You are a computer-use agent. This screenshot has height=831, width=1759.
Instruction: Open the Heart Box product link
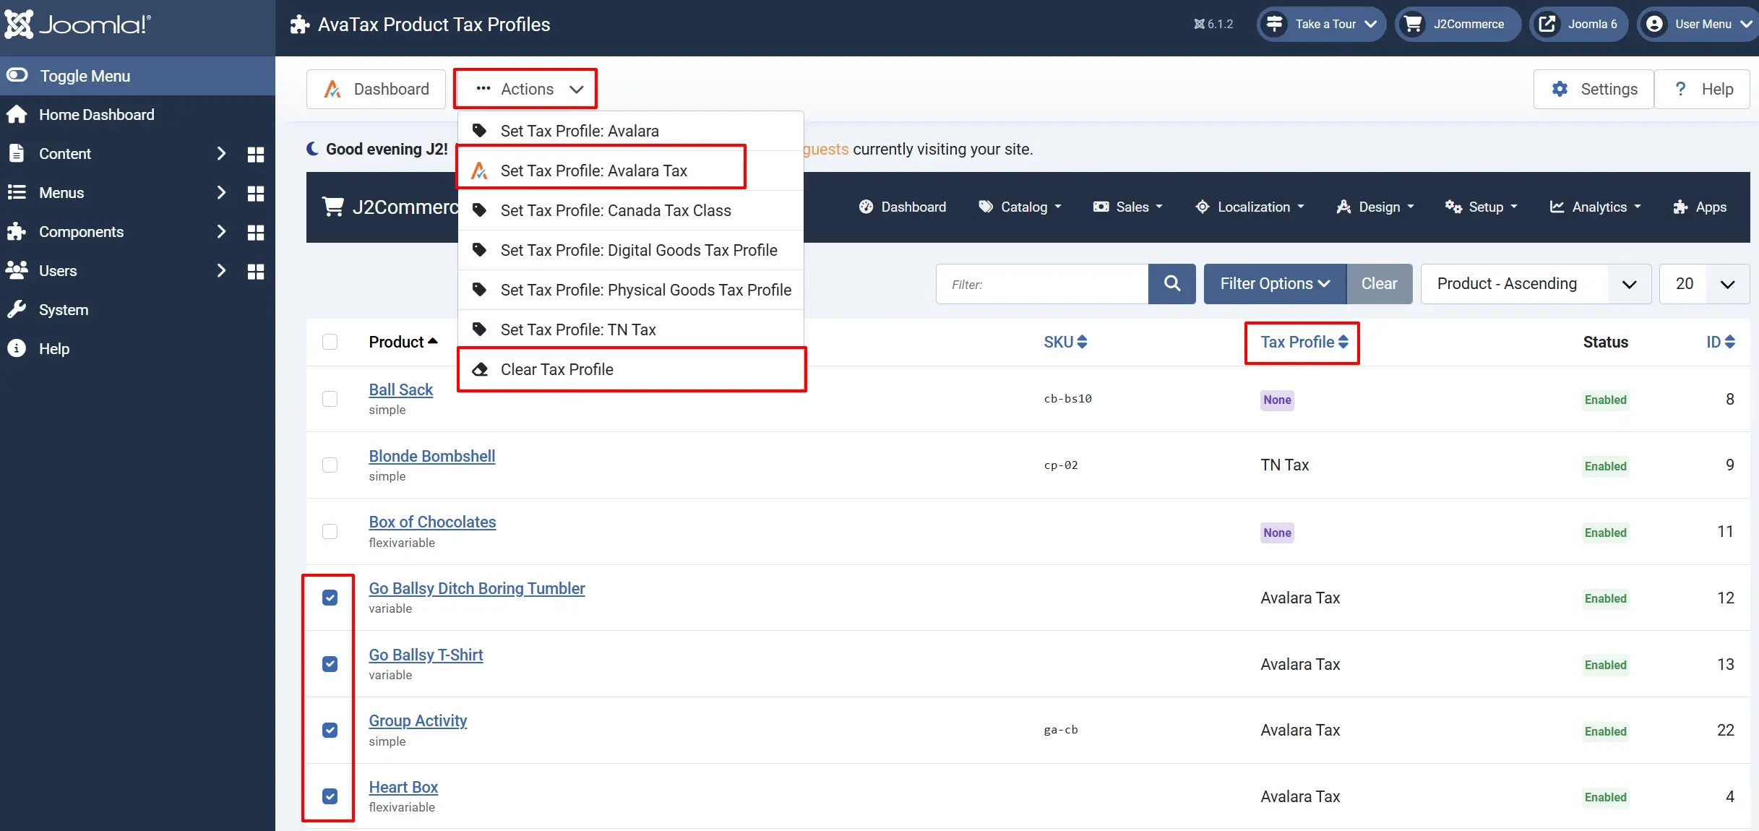pos(403,787)
